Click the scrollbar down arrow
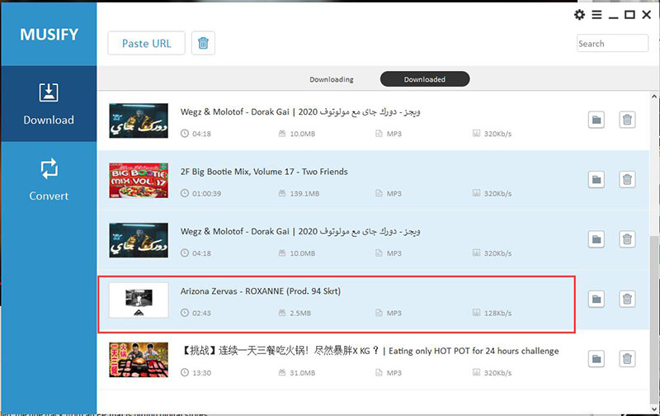This screenshot has width=660, height=416. click(654, 409)
